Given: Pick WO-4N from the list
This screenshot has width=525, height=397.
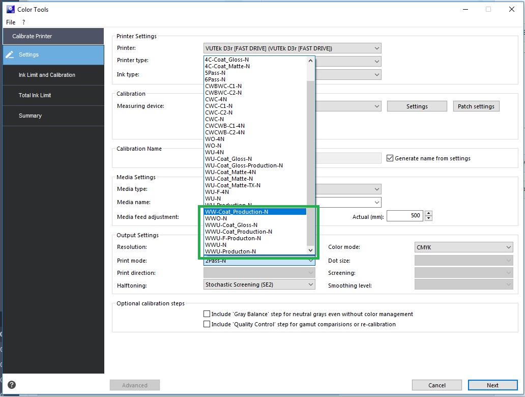Looking at the screenshot, I should [x=255, y=139].
